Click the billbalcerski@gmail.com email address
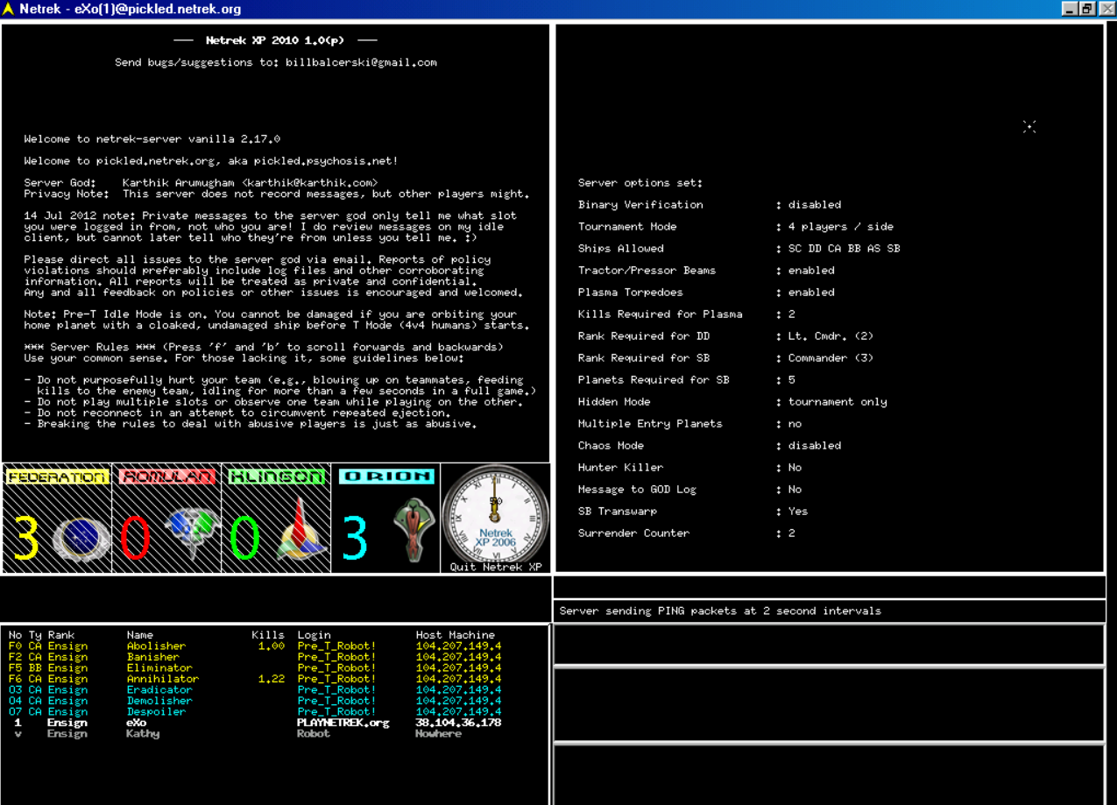The image size is (1117, 805). click(x=360, y=62)
